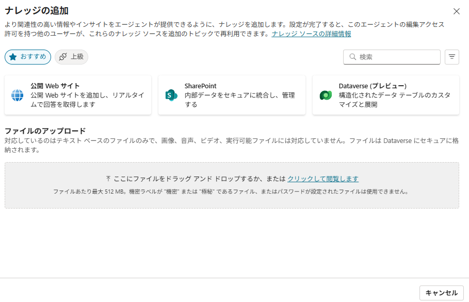The width and height of the screenshot is (469, 302).
Task: Click the クリックして閲覧します link
Action: pos(323,179)
